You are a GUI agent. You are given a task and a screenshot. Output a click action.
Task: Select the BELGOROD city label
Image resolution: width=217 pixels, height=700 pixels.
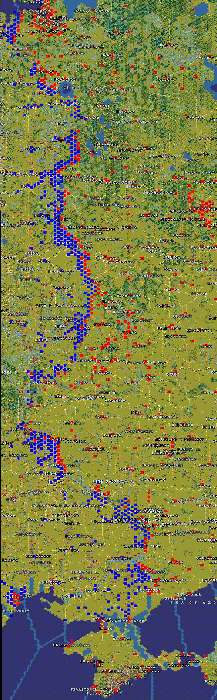(x=182, y=425)
